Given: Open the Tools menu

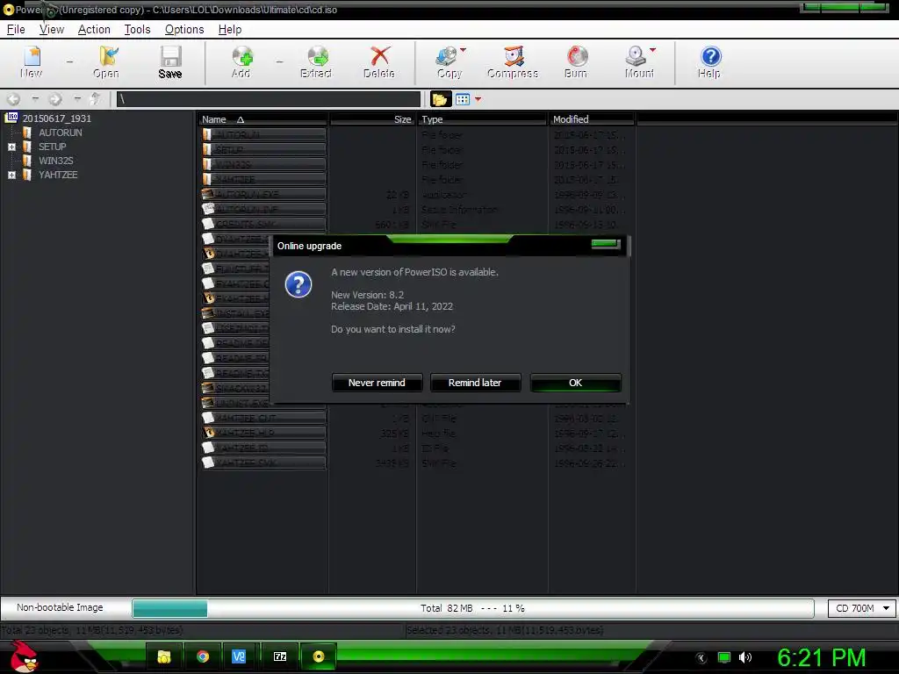Looking at the screenshot, I should (137, 29).
